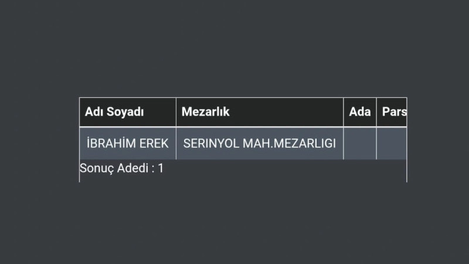Open the İBRAHİM EREK record
The height and width of the screenshot is (264, 469).
(128, 143)
